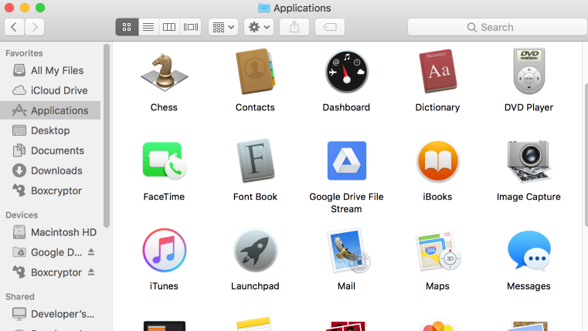Open All My Files in sidebar
This screenshot has height=331, width=588.
click(x=50, y=70)
